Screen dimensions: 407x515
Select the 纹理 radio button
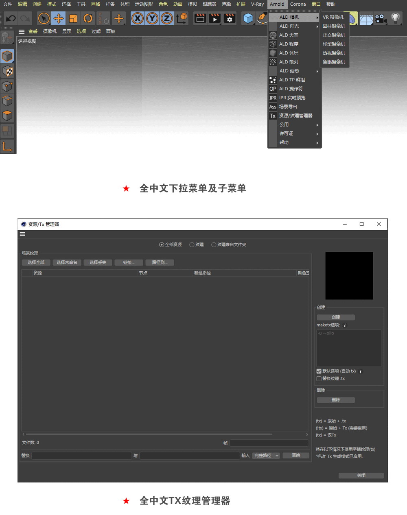tap(192, 244)
